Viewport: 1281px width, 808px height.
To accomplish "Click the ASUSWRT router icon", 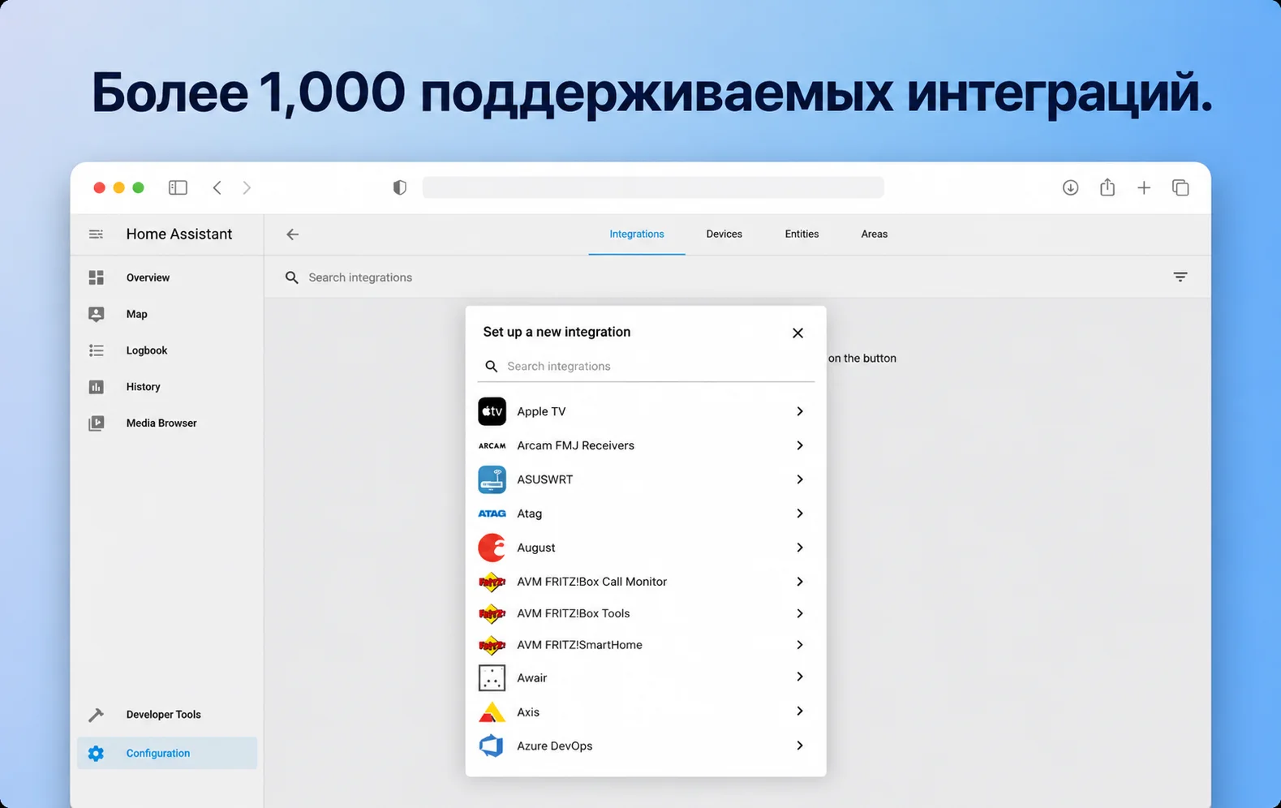I will (x=492, y=479).
